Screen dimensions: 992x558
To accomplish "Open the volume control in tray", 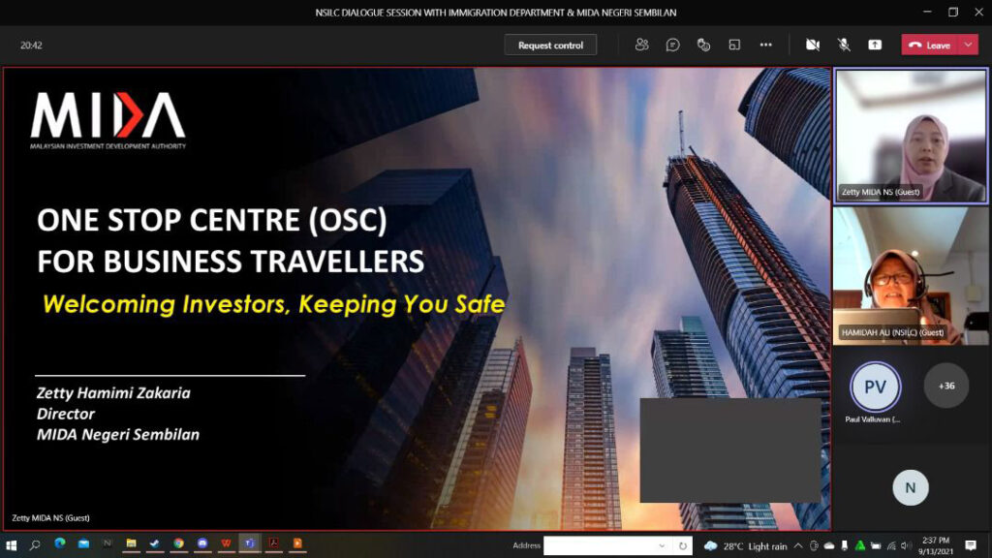I will pyautogui.click(x=906, y=545).
